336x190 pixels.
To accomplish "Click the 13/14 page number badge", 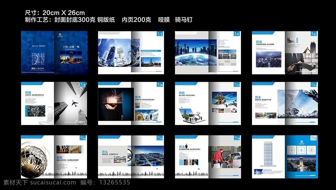I will click(x=314, y=85).
